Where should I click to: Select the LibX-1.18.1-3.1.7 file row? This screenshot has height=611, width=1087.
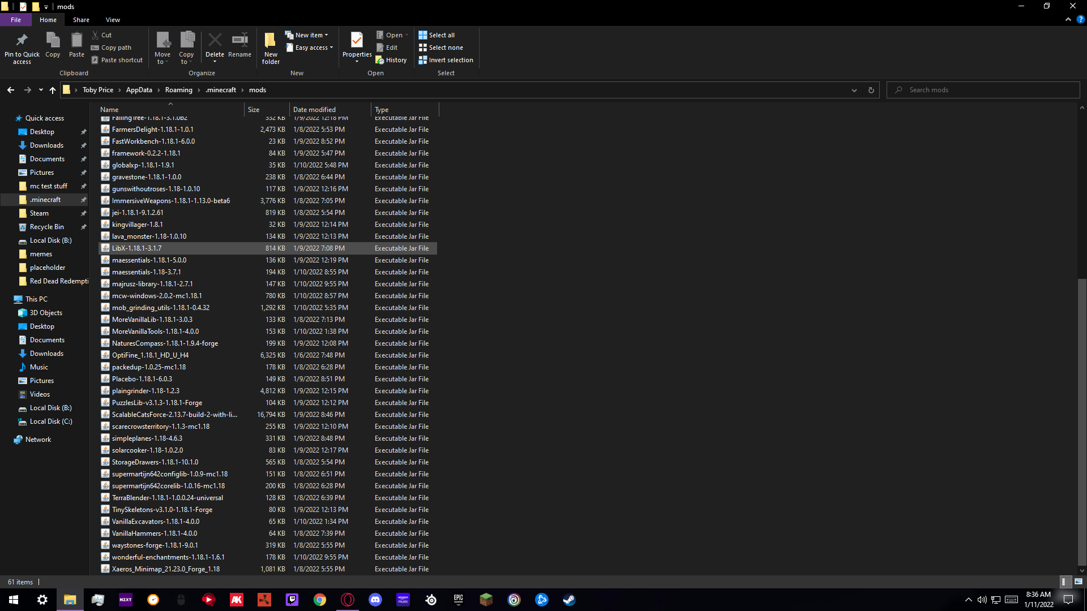pyautogui.click(x=268, y=248)
